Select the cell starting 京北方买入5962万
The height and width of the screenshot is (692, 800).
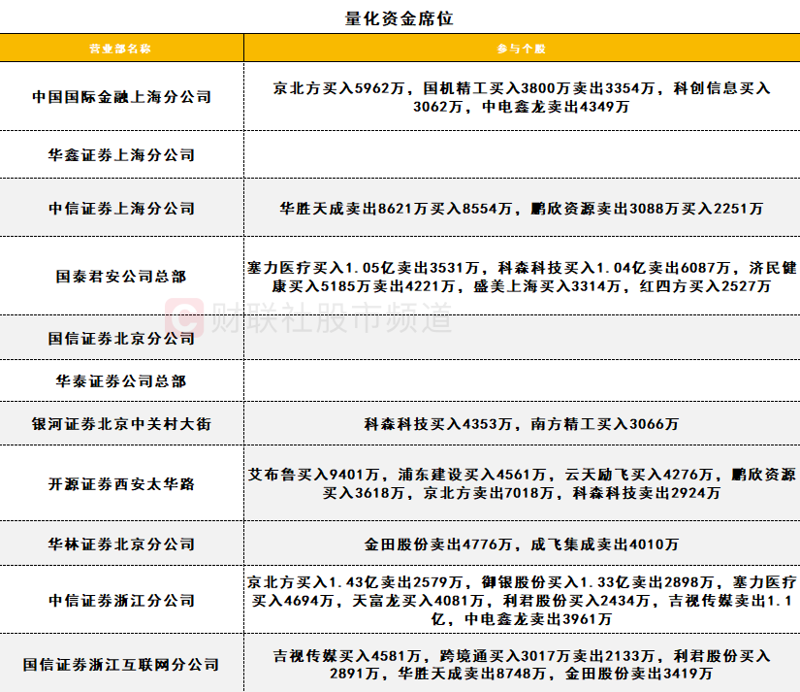click(522, 97)
